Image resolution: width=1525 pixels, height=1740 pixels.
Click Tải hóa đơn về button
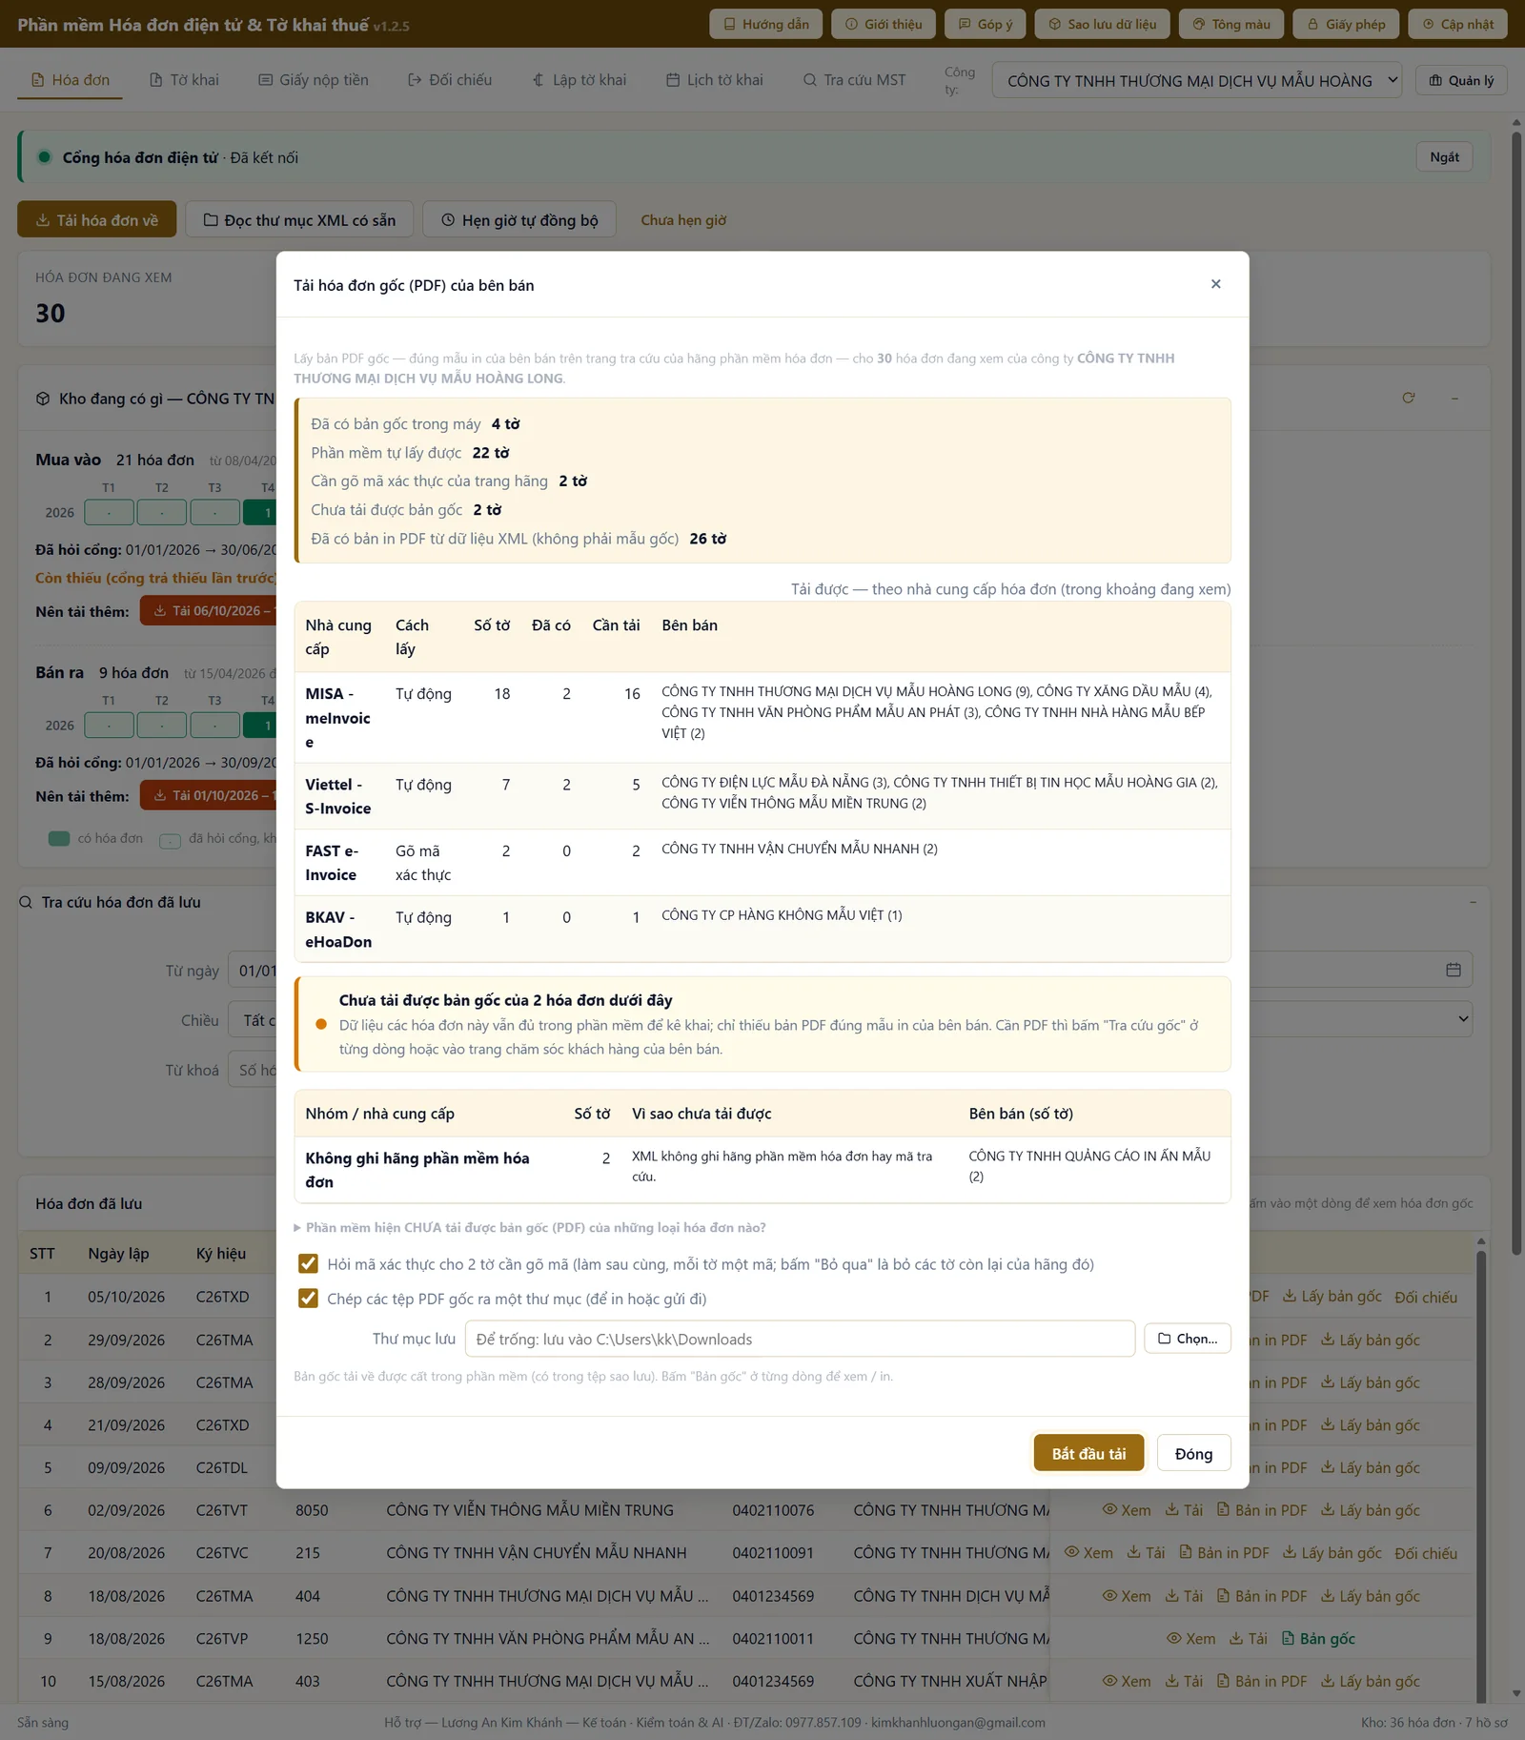[97, 219]
